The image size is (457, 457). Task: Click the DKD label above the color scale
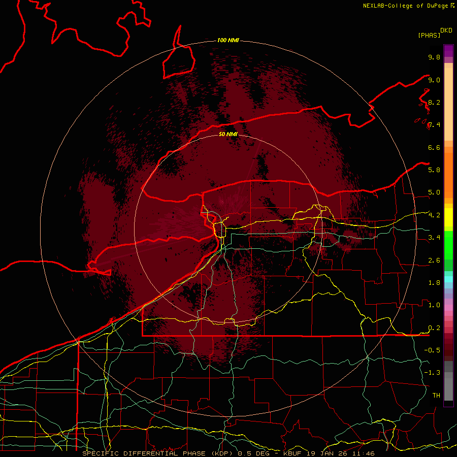(446, 30)
